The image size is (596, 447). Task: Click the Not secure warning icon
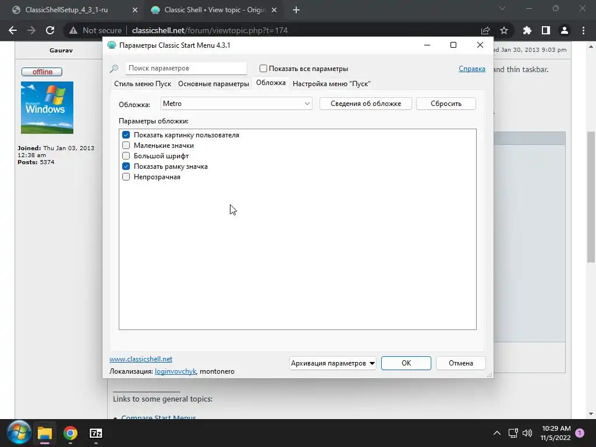73,30
